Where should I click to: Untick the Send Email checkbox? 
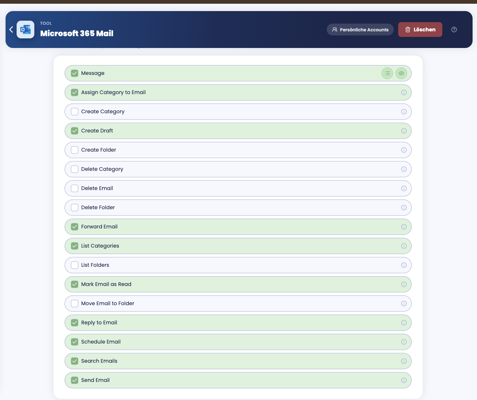tap(75, 380)
